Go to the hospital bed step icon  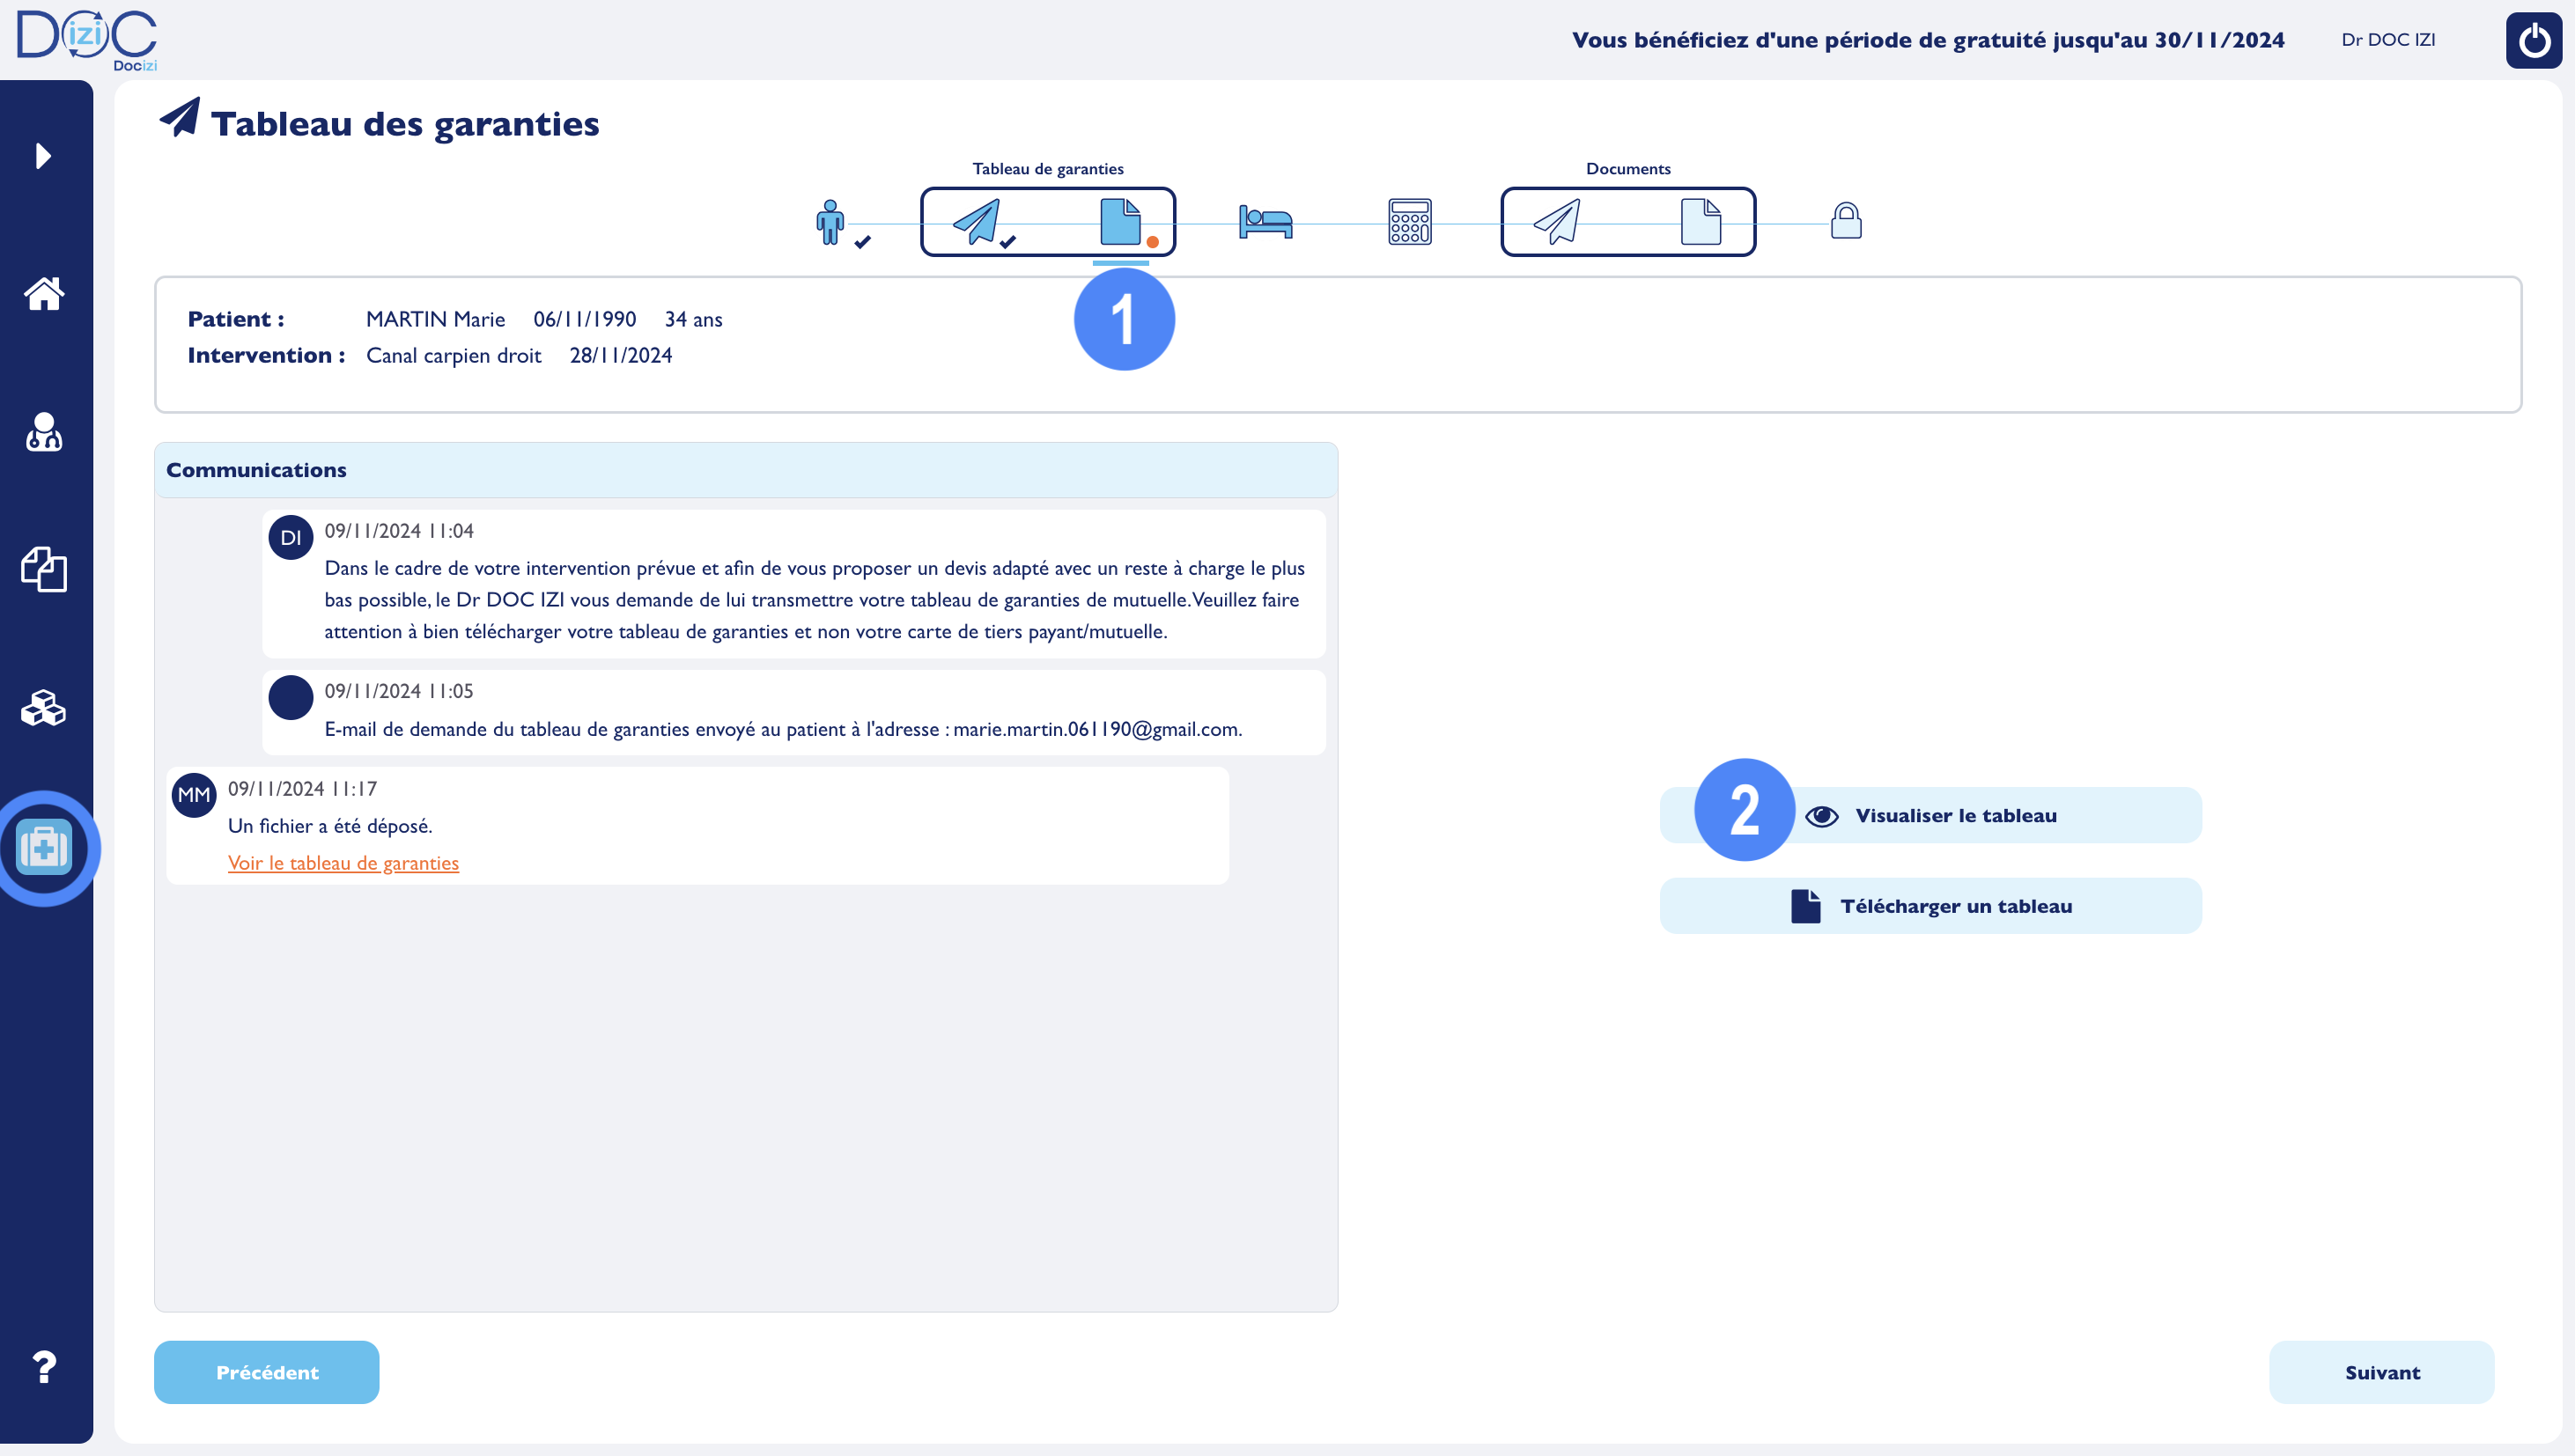1265,221
